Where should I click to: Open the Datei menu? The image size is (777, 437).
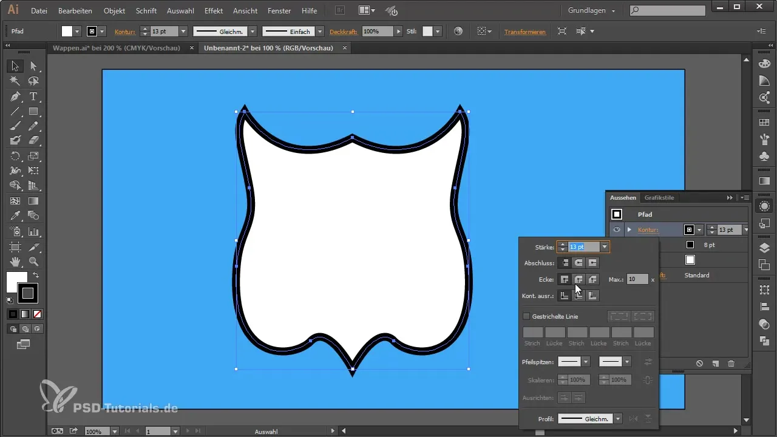click(x=39, y=11)
